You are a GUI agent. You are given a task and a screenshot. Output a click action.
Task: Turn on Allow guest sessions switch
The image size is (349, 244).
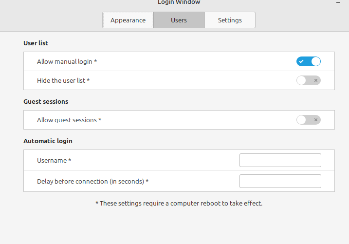coord(309,120)
